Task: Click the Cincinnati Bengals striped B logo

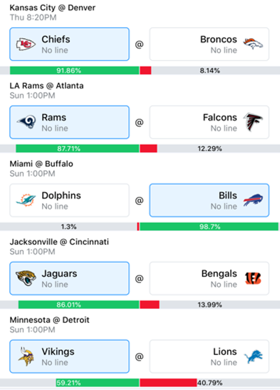Action: [253, 278]
